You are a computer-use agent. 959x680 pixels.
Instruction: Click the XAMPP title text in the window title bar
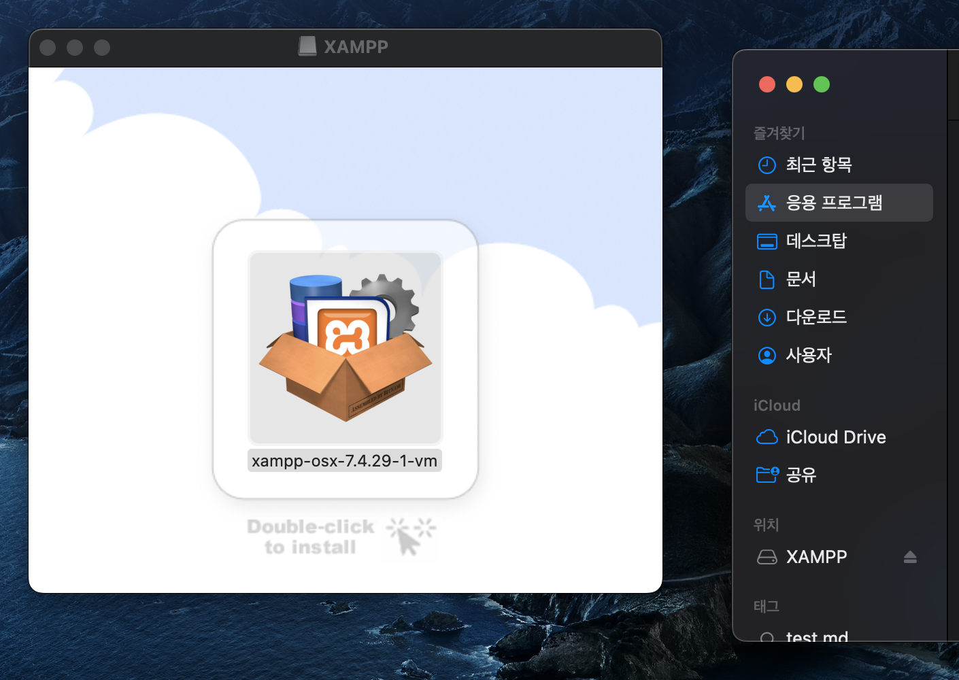coord(356,47)
